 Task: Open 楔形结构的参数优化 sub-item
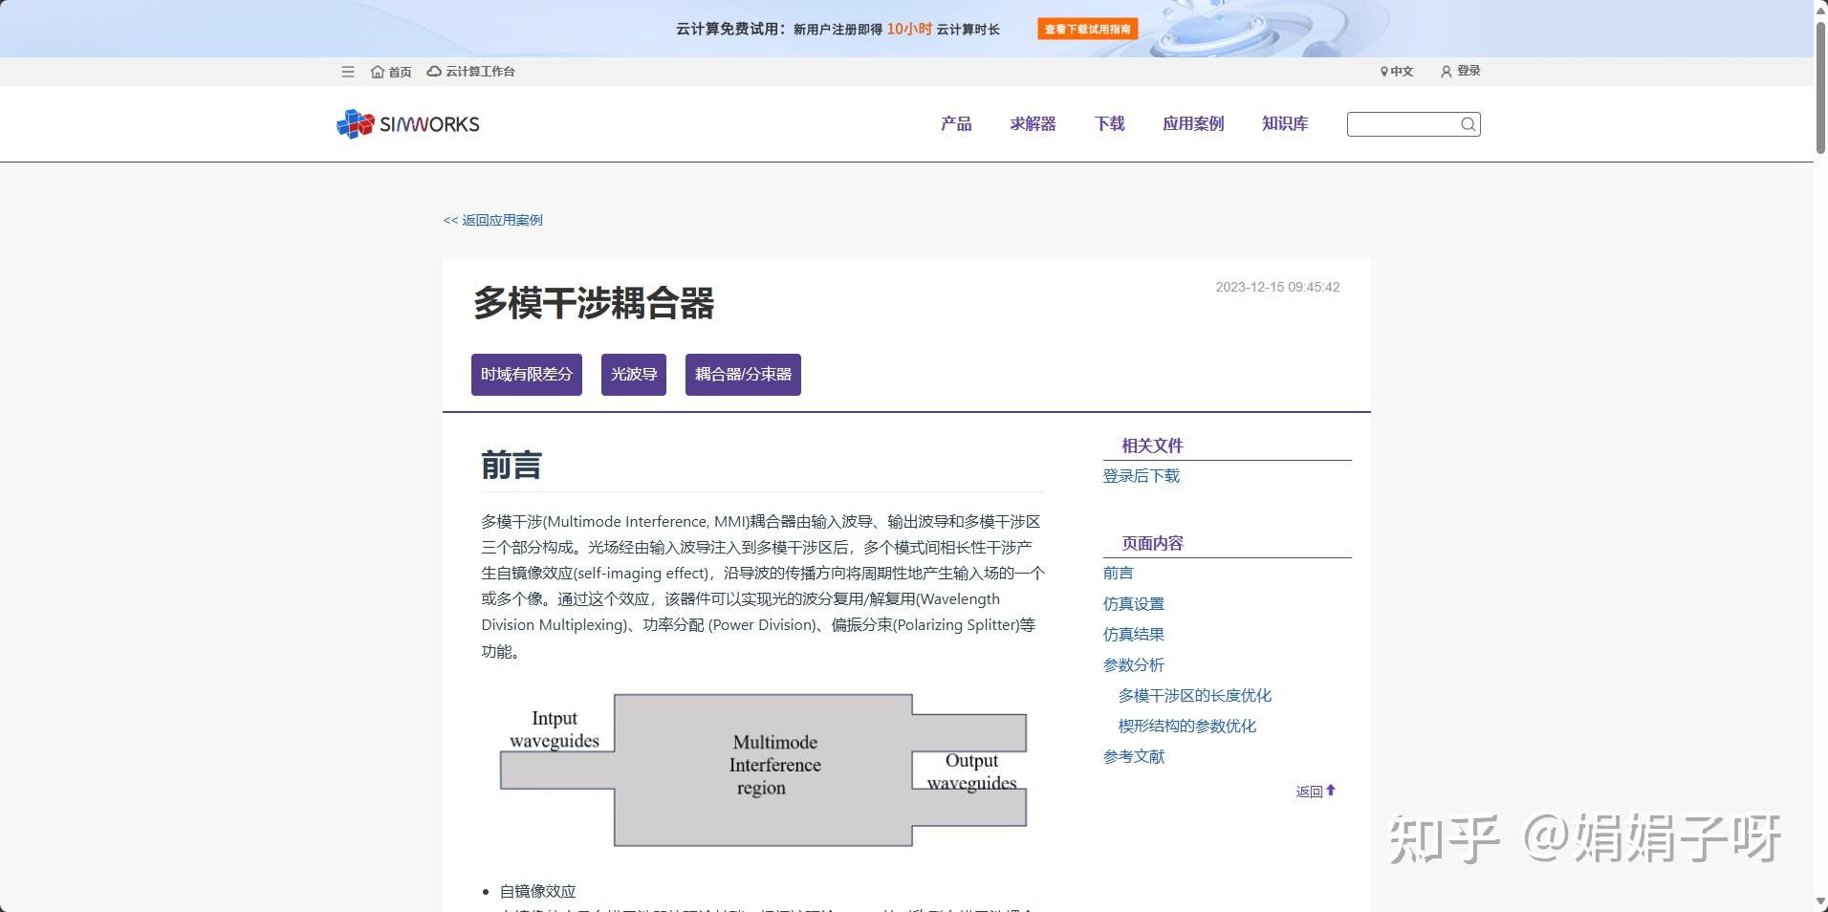point(1186,726)
